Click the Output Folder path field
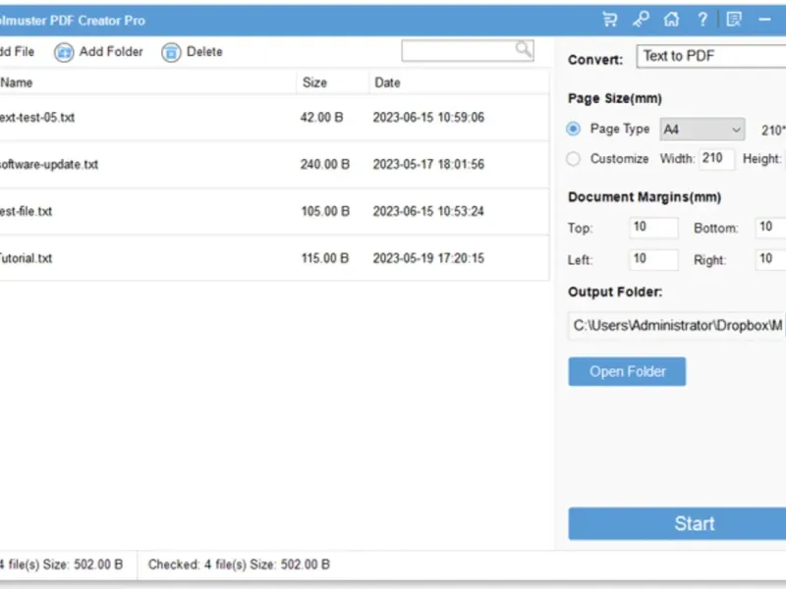This screenshot has width=786, height=589. 677,326
